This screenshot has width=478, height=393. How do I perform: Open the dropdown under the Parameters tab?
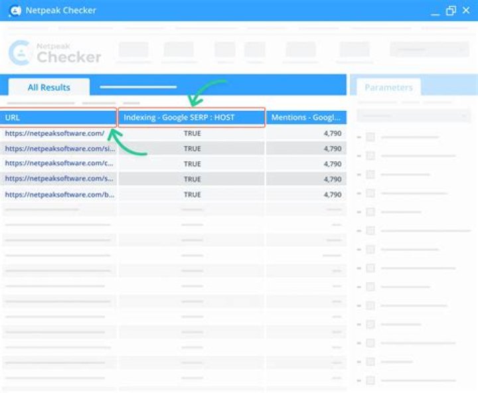point(414,116)
